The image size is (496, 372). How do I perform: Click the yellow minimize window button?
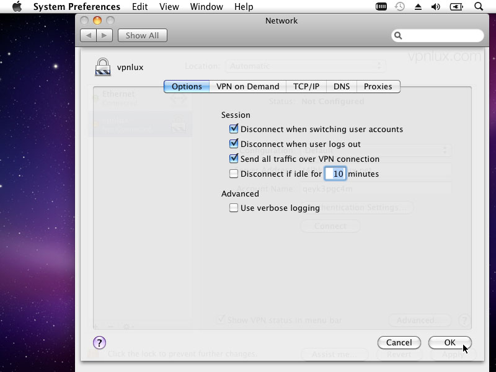click(x=97, y=20)
